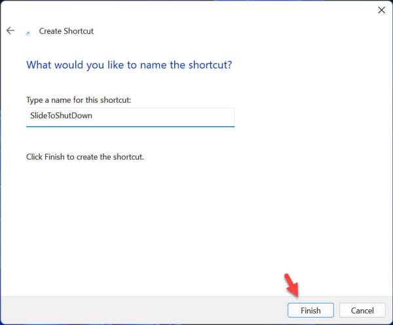Click the heading about naming the shortcut
Screen dimensions: 393x325
coord(128,65)
